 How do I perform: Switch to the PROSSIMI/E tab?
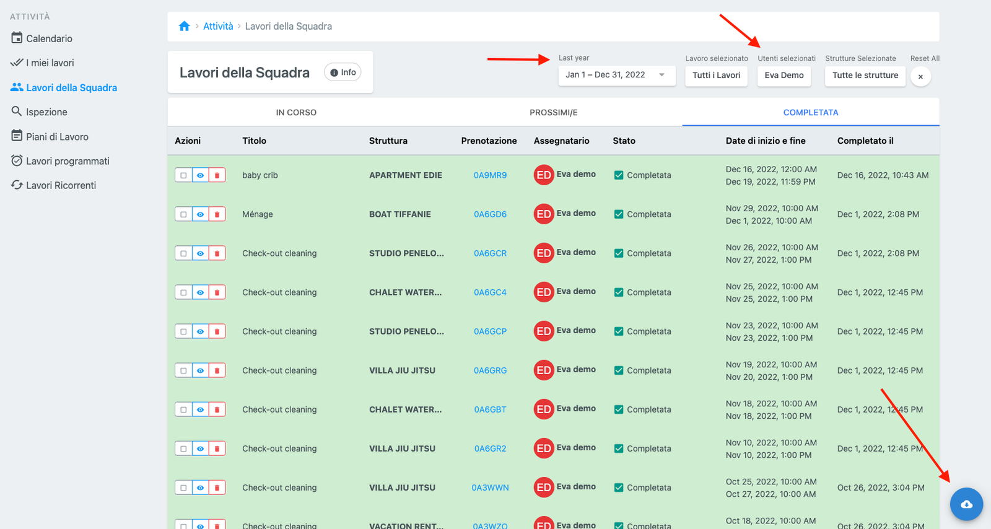(553, 113)
